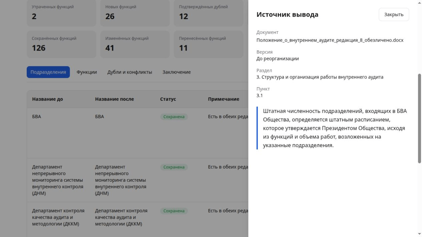This screenshot has height=237, width=422.
Task: Click the Пункт value 3.1
Action: (260, 96)
